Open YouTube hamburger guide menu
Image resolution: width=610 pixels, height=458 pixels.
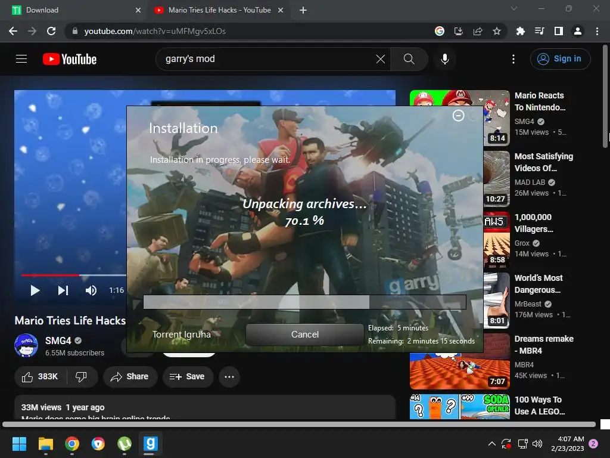(x=21, y=59)
